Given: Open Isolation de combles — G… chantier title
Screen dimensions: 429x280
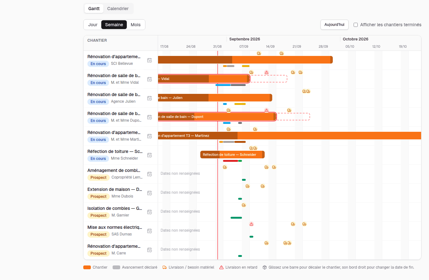Looking at the screenshot, I should pyautogui.click(x=115, y=208).
